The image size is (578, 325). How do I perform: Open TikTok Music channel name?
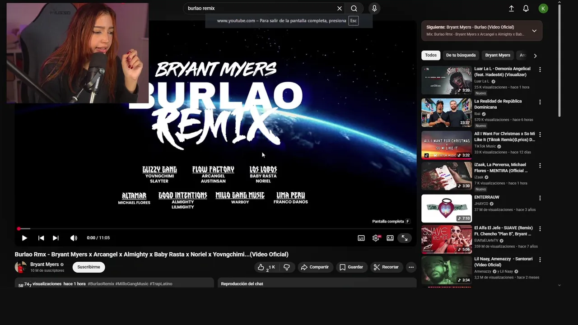pos(485,146)
